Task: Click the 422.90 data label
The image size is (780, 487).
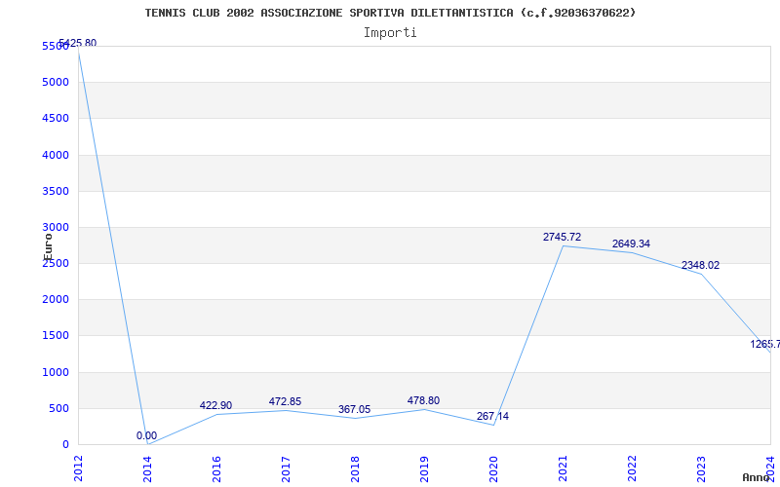Action: (215, 405)
